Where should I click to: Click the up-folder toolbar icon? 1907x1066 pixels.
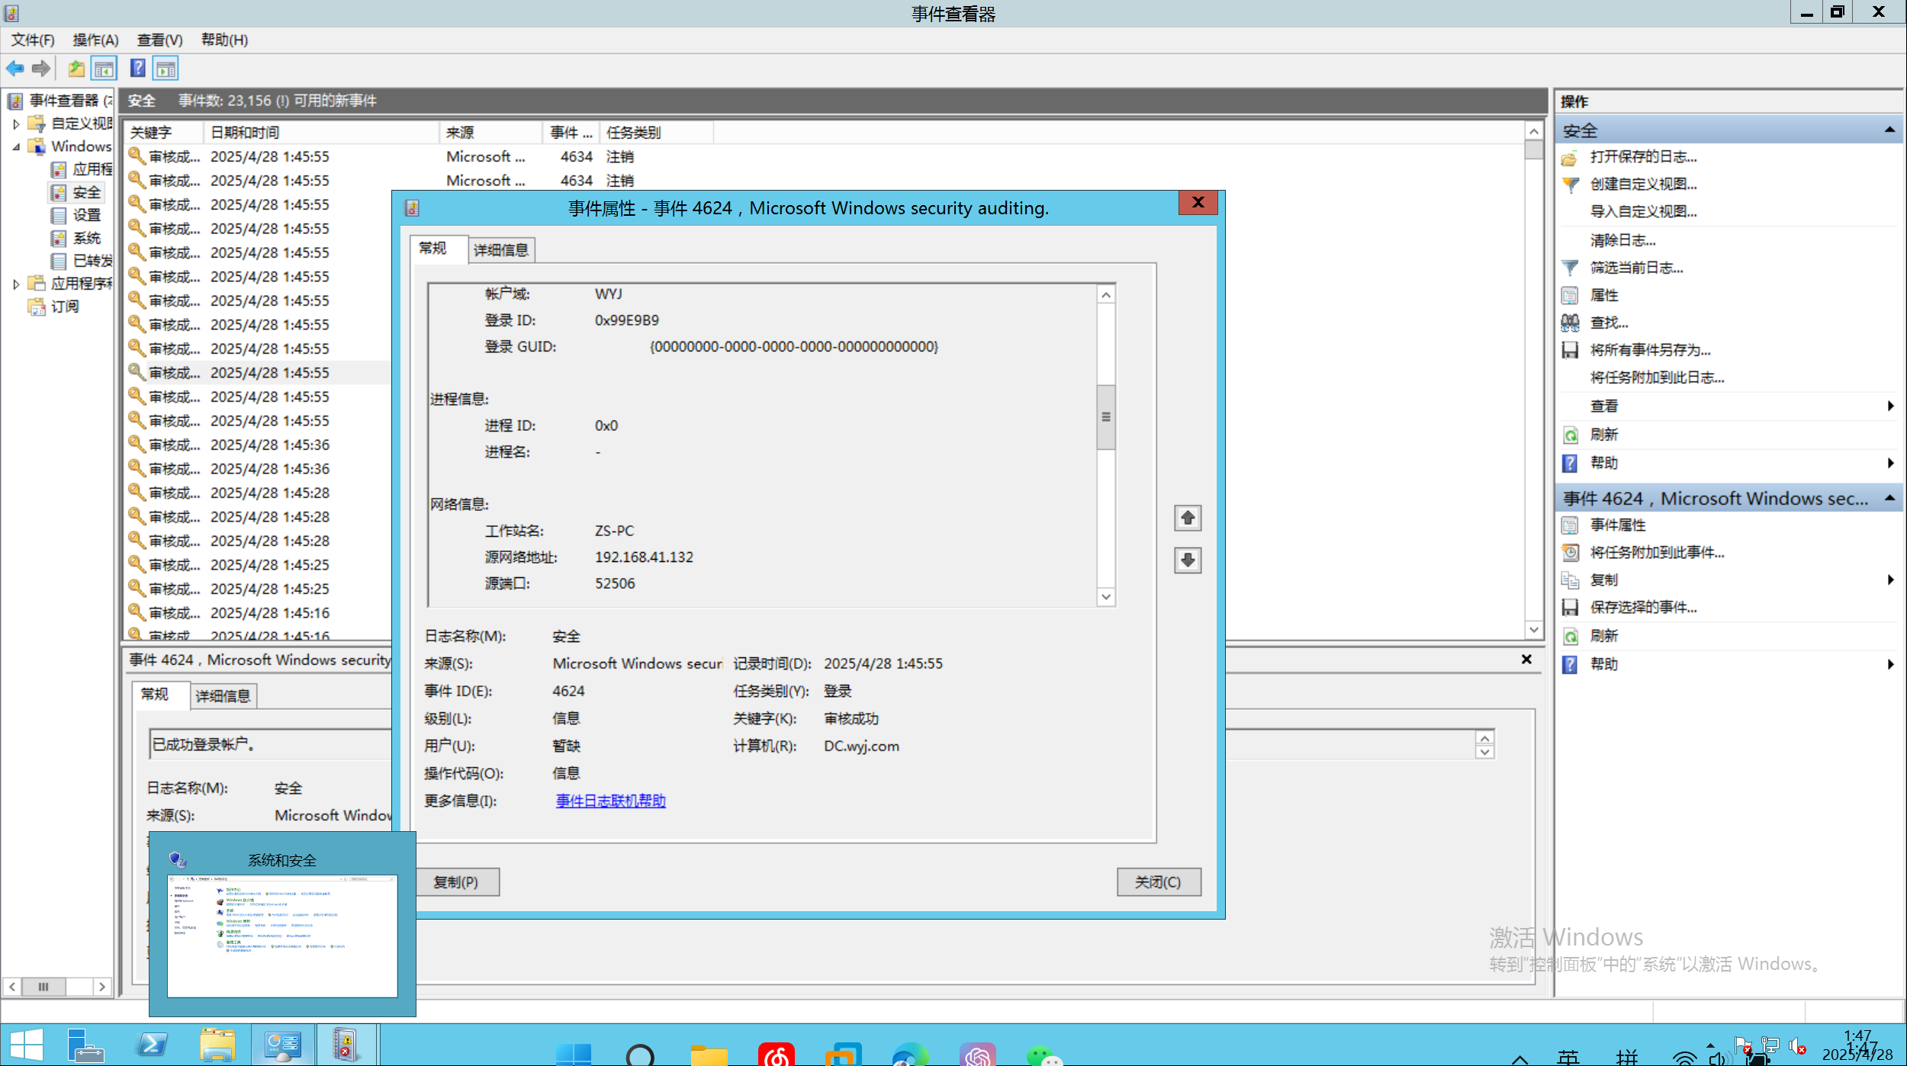tap(76, 69)
